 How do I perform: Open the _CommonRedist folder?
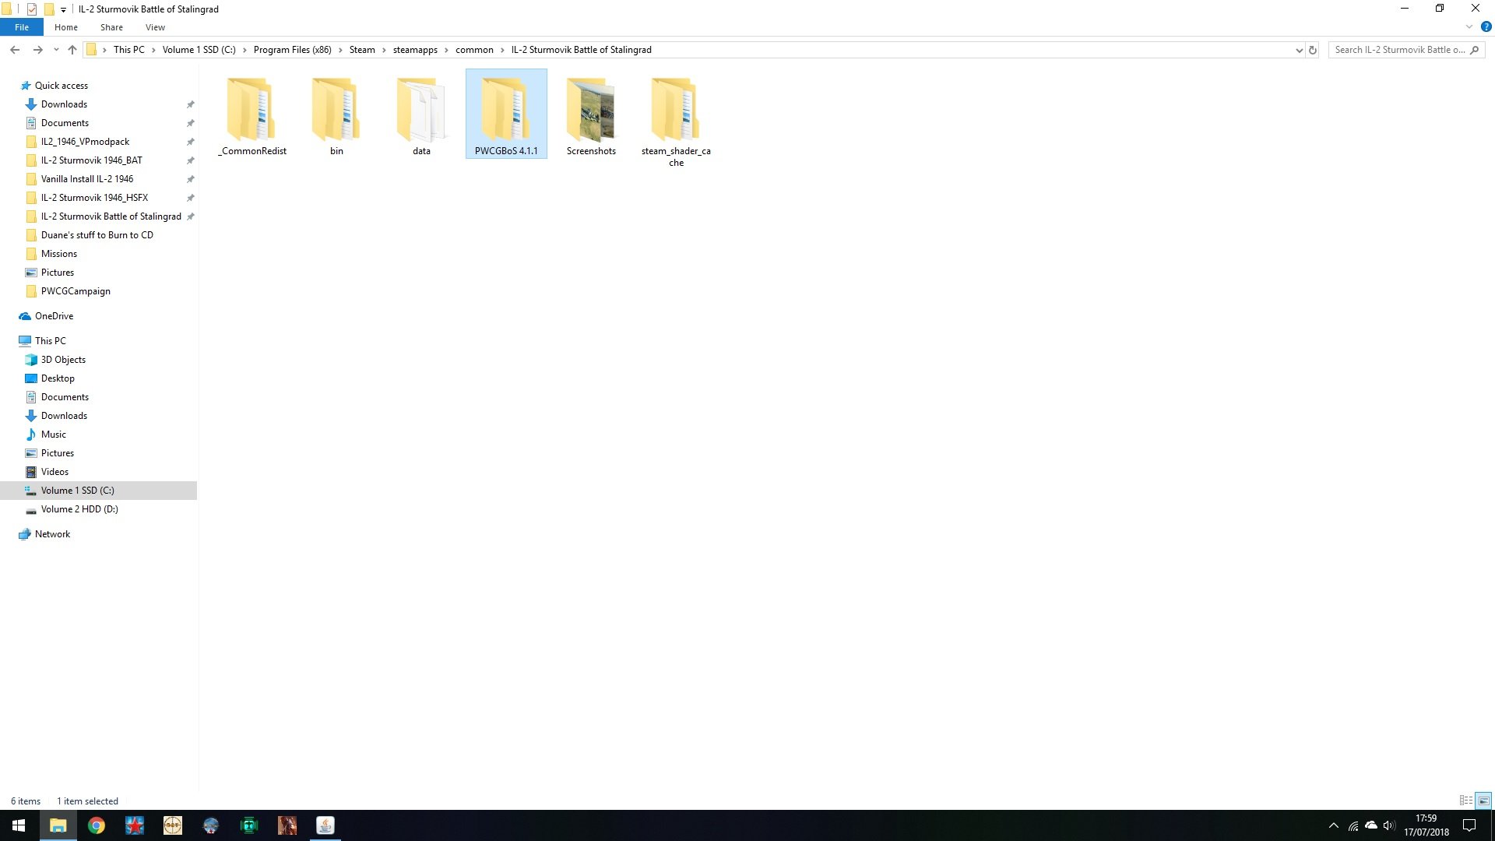(x=252, y=115)
